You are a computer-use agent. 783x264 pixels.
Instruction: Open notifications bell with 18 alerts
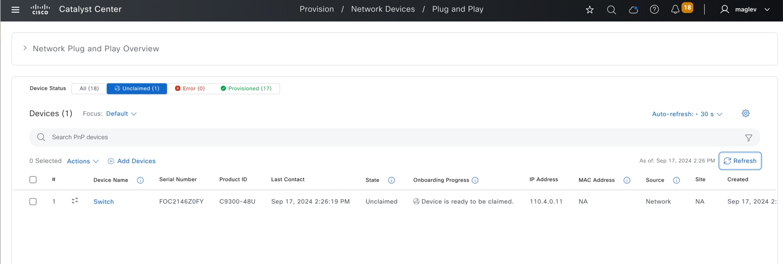pos(676,9)
